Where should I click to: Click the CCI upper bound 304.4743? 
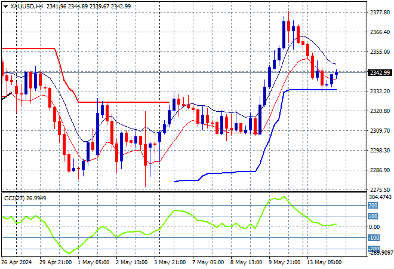[x=380, y=197]
